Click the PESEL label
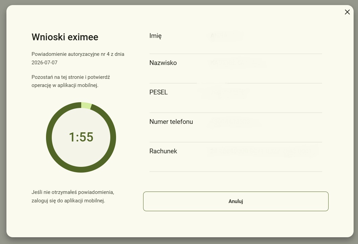This screenshot has height=244, width=358. pos(158,92)
